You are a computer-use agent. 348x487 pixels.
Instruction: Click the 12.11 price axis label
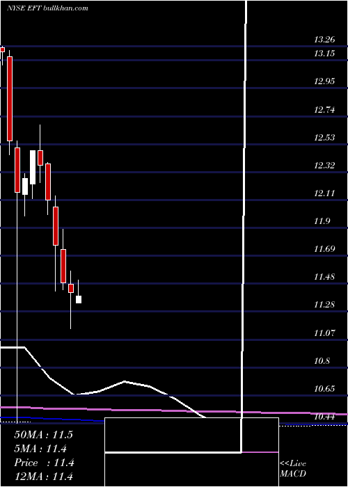click(x=325, y=193)
